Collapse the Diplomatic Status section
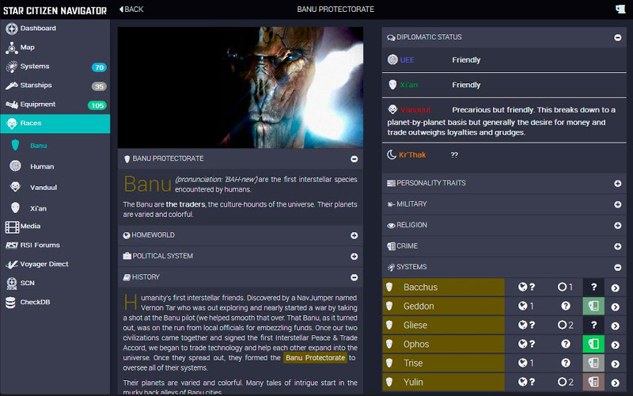633x396 pixels. click(x=617, y=37)
